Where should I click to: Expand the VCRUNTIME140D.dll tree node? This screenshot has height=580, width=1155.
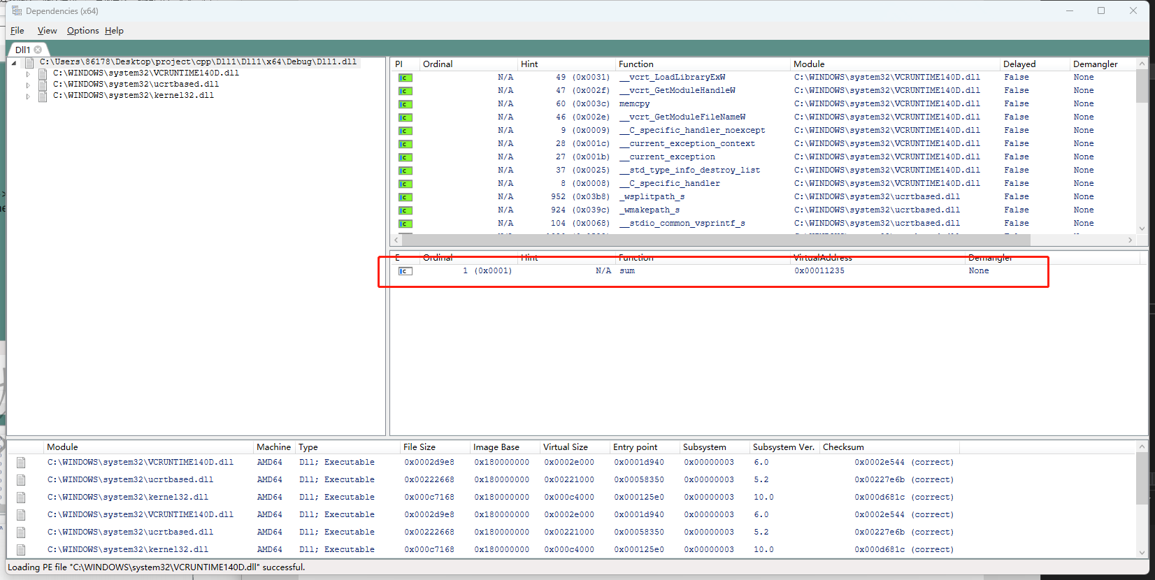pos(28,74)
